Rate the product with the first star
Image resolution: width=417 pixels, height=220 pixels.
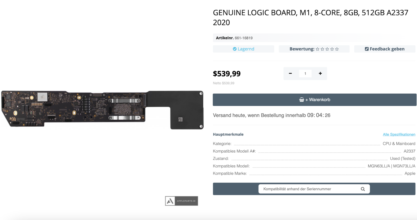click(x=317, y=49)
